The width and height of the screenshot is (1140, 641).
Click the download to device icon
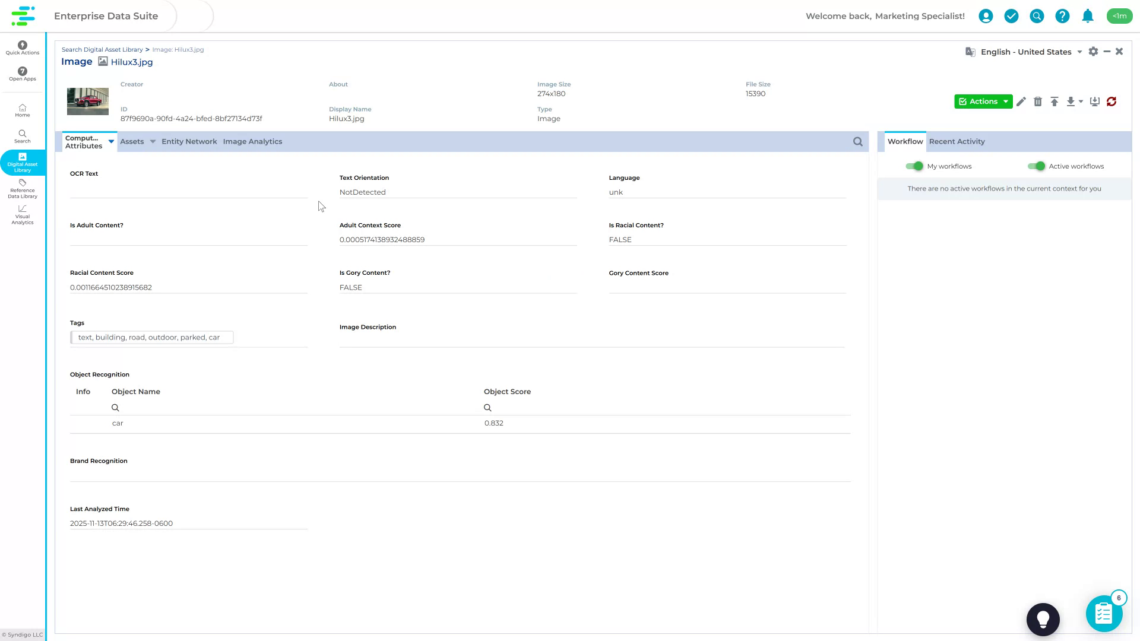tap(1095, 101)
